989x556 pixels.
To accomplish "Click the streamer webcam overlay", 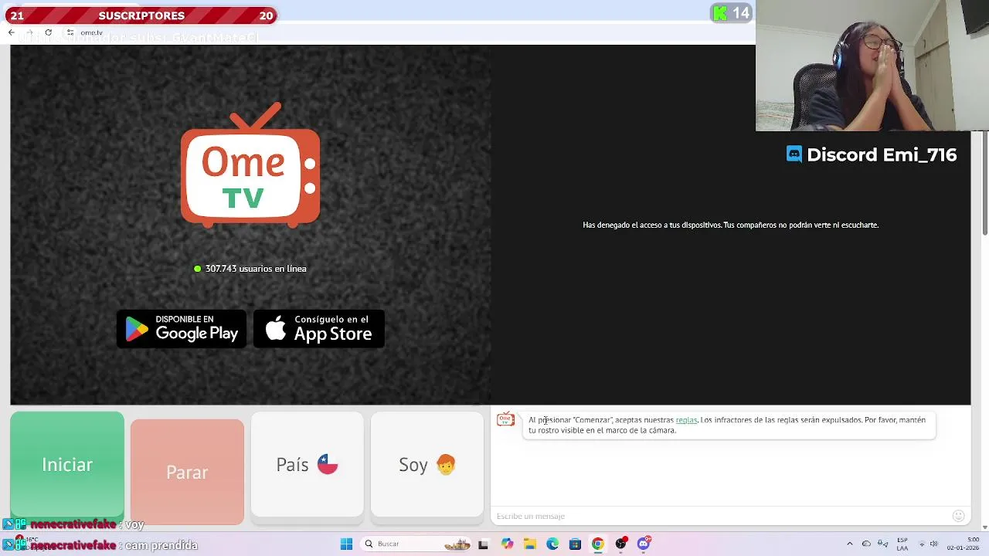I will pyautogui.click(x=872, y=66).
